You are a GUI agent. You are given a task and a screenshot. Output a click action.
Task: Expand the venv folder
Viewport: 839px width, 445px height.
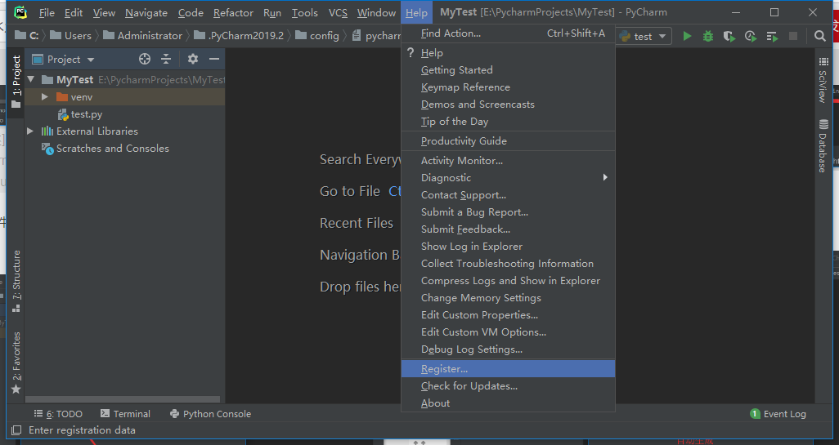(x=45, y=96)
